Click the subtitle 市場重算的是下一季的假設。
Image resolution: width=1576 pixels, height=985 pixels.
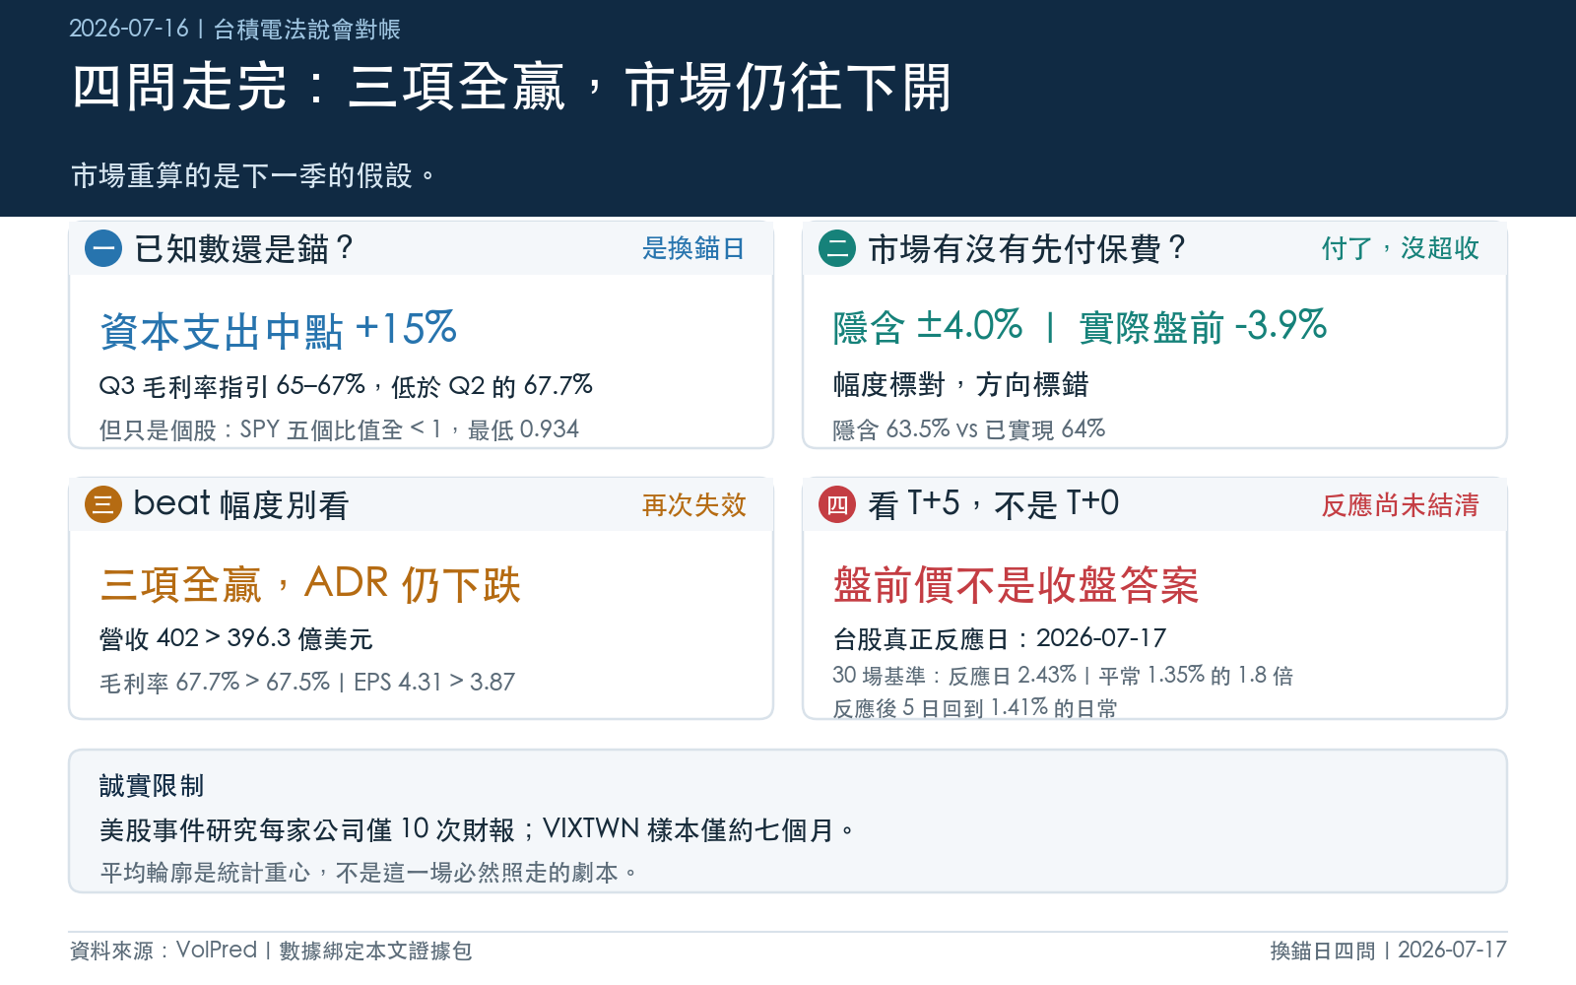tap(253, 175)
